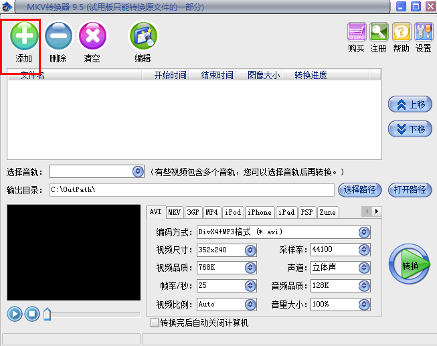
Task: Open the 音量大小 volume dropdown
Action: (x=364, y=305)
